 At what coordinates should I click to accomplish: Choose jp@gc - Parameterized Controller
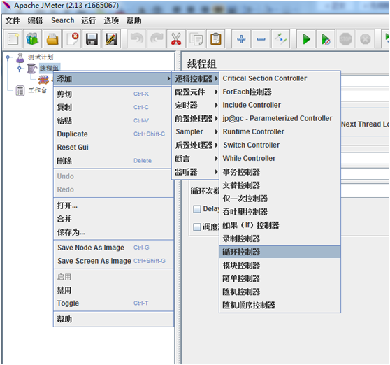pyautogui.click(x=280, y=119)
